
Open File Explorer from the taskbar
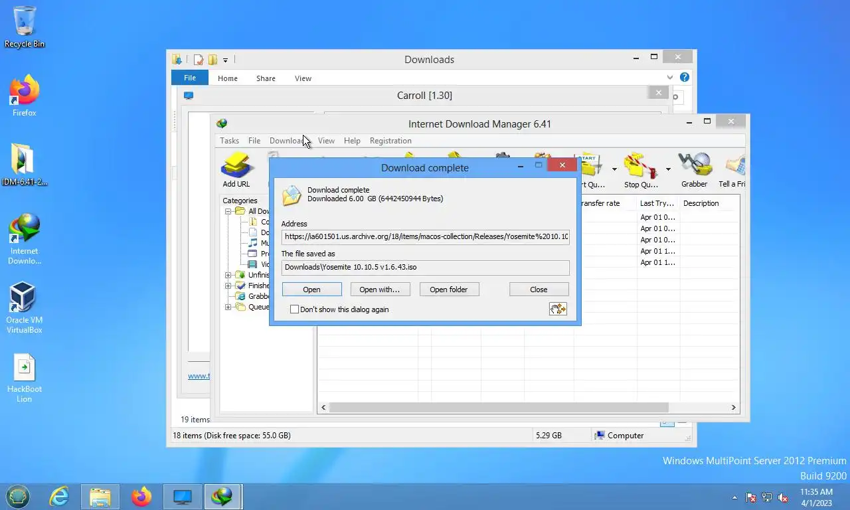(x=100, y=496)
